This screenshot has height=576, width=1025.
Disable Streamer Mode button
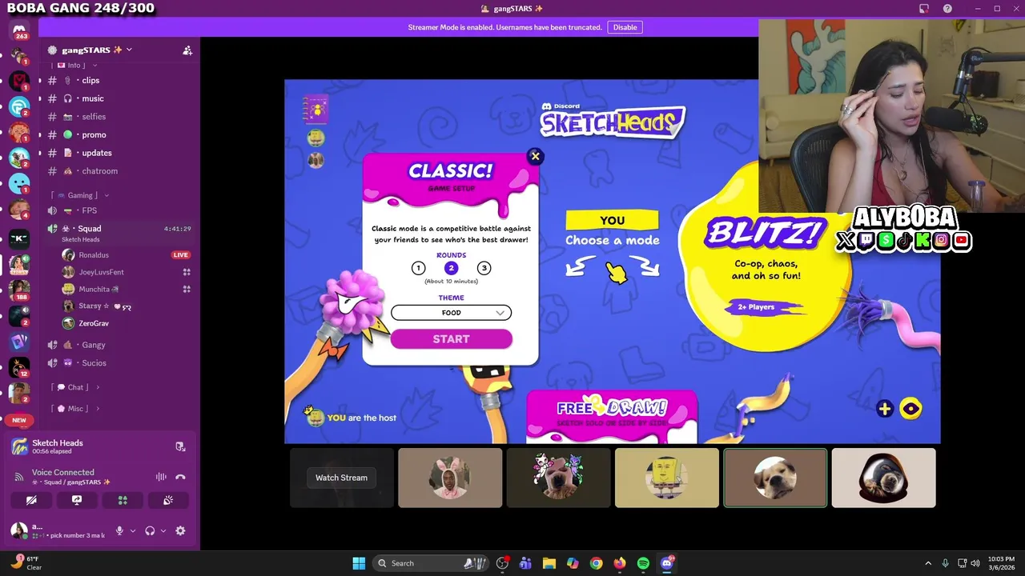(x=625, y=27)
